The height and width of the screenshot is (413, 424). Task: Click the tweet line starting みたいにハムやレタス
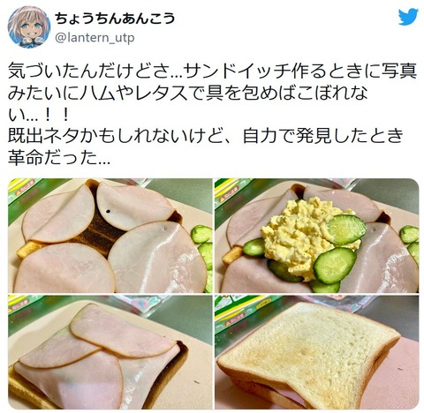tap(188, 94)
